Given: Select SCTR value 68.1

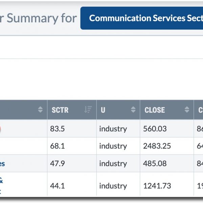Looking at the screenshot, I should (x=58, y=146).
